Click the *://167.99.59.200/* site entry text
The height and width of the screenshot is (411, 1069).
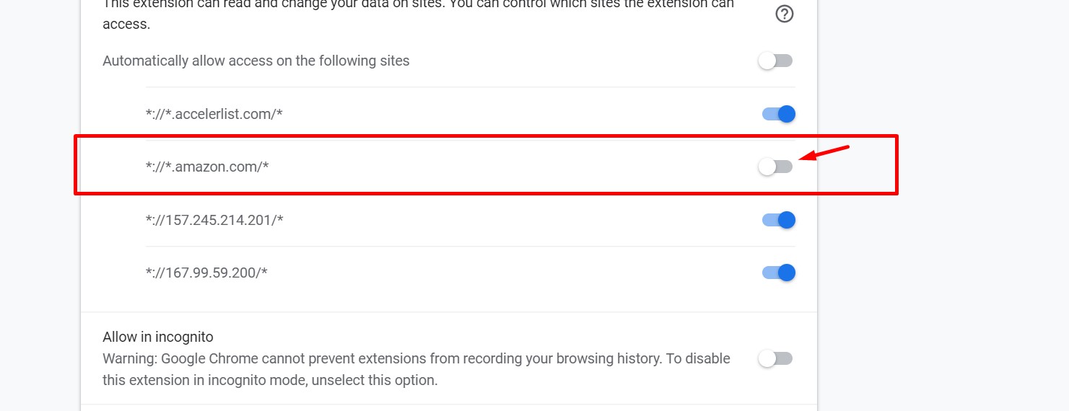[206, 273]
